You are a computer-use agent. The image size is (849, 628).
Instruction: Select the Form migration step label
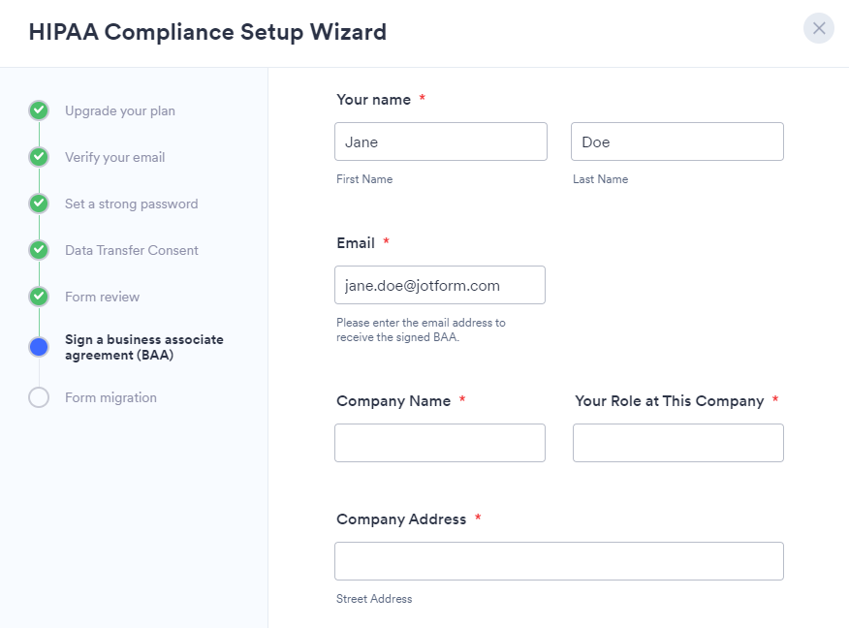coord(110,397)
